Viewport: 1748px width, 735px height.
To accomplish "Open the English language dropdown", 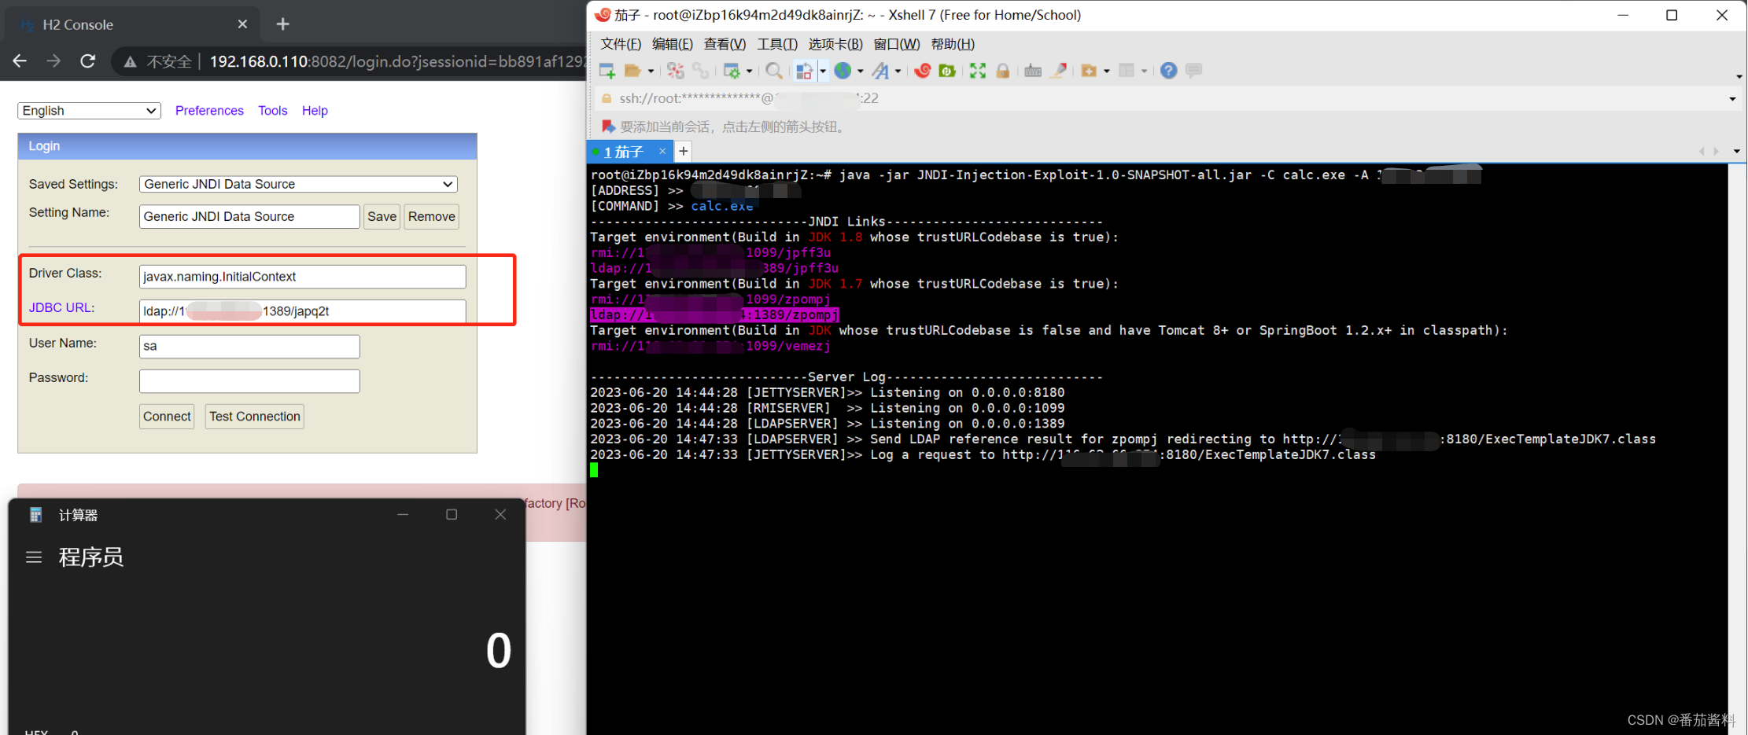I will point(89,111).
